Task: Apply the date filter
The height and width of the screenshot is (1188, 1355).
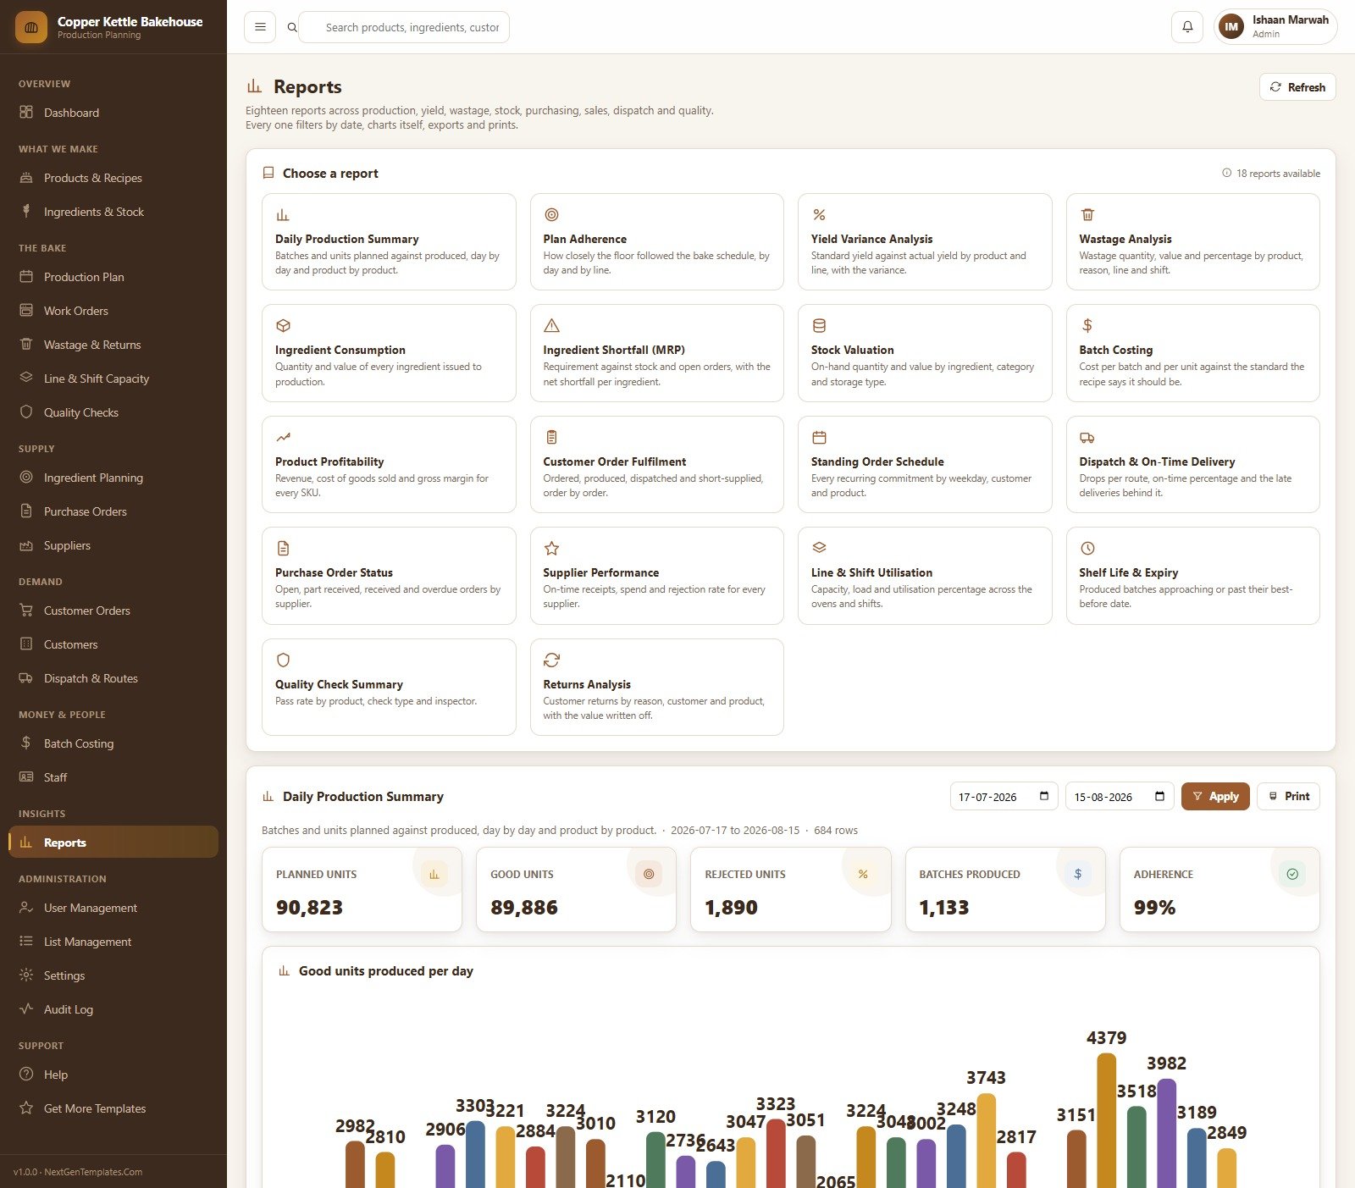Action: click(x=1215, y=796)
